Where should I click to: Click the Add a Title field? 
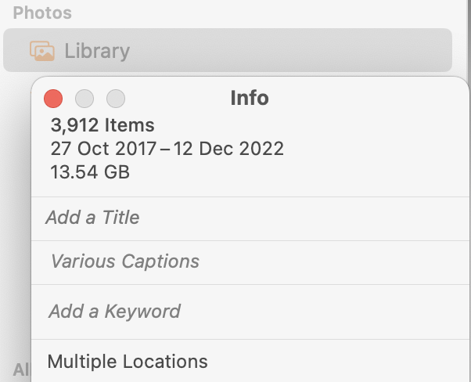pos(92,218)
